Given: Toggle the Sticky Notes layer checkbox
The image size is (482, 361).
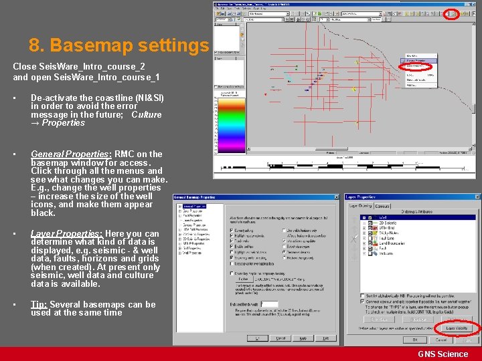Looking at the screenshot, I should coord(370,233).
